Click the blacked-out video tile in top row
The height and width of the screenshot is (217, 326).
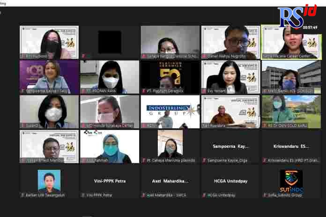tap(110, 42)
